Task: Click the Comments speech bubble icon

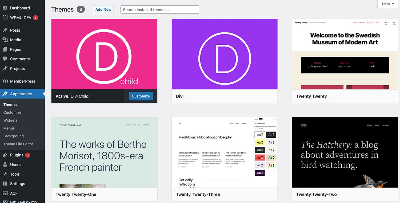Action: click(x=5, y=59)
